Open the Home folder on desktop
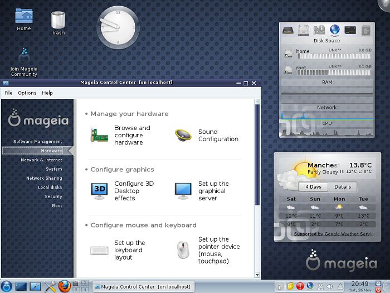Viewport: 390px width, 293px height. tap(24, 20)
